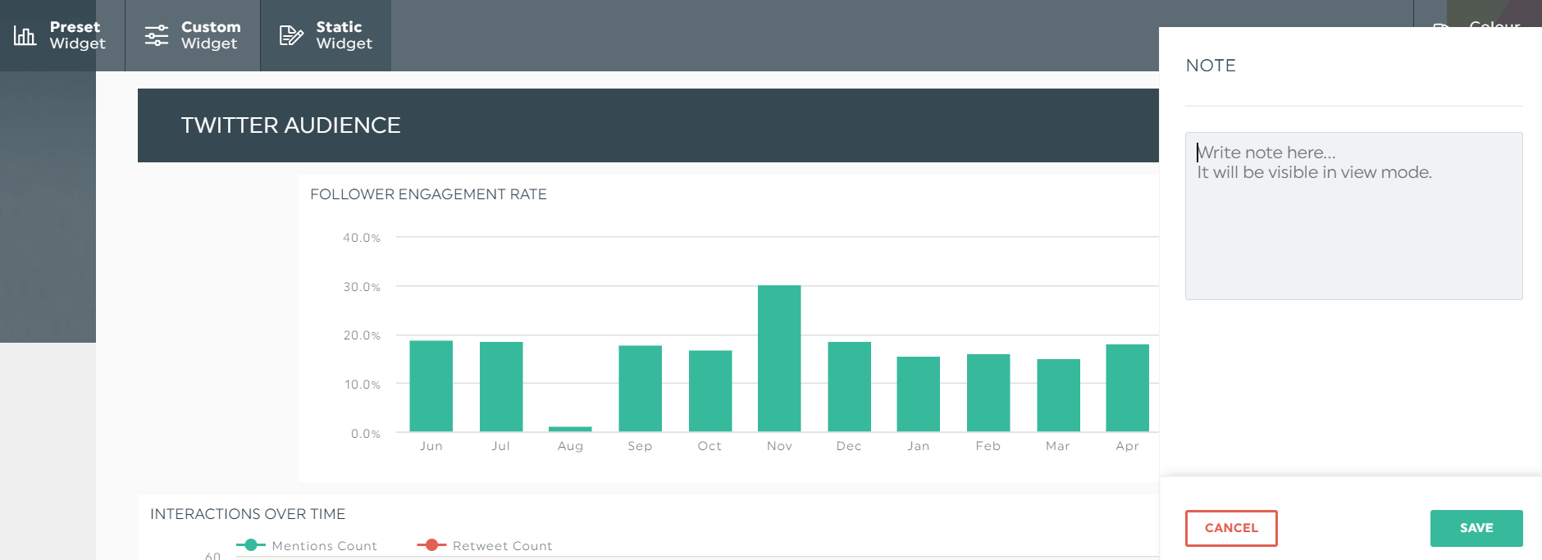Click the 20.0% y-axis label
1542x560 pixels.
[362, 335]
